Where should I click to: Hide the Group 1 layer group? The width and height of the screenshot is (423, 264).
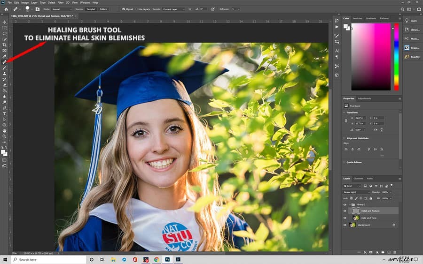coord(345,204)
